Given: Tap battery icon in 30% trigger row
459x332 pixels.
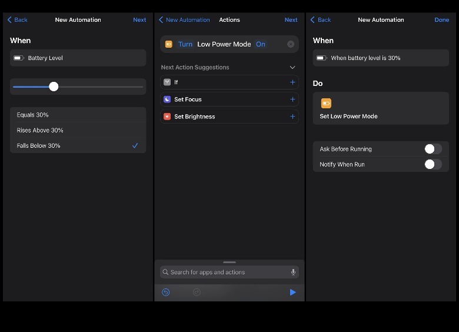Looking at the screenshot, I should (322, 58).
